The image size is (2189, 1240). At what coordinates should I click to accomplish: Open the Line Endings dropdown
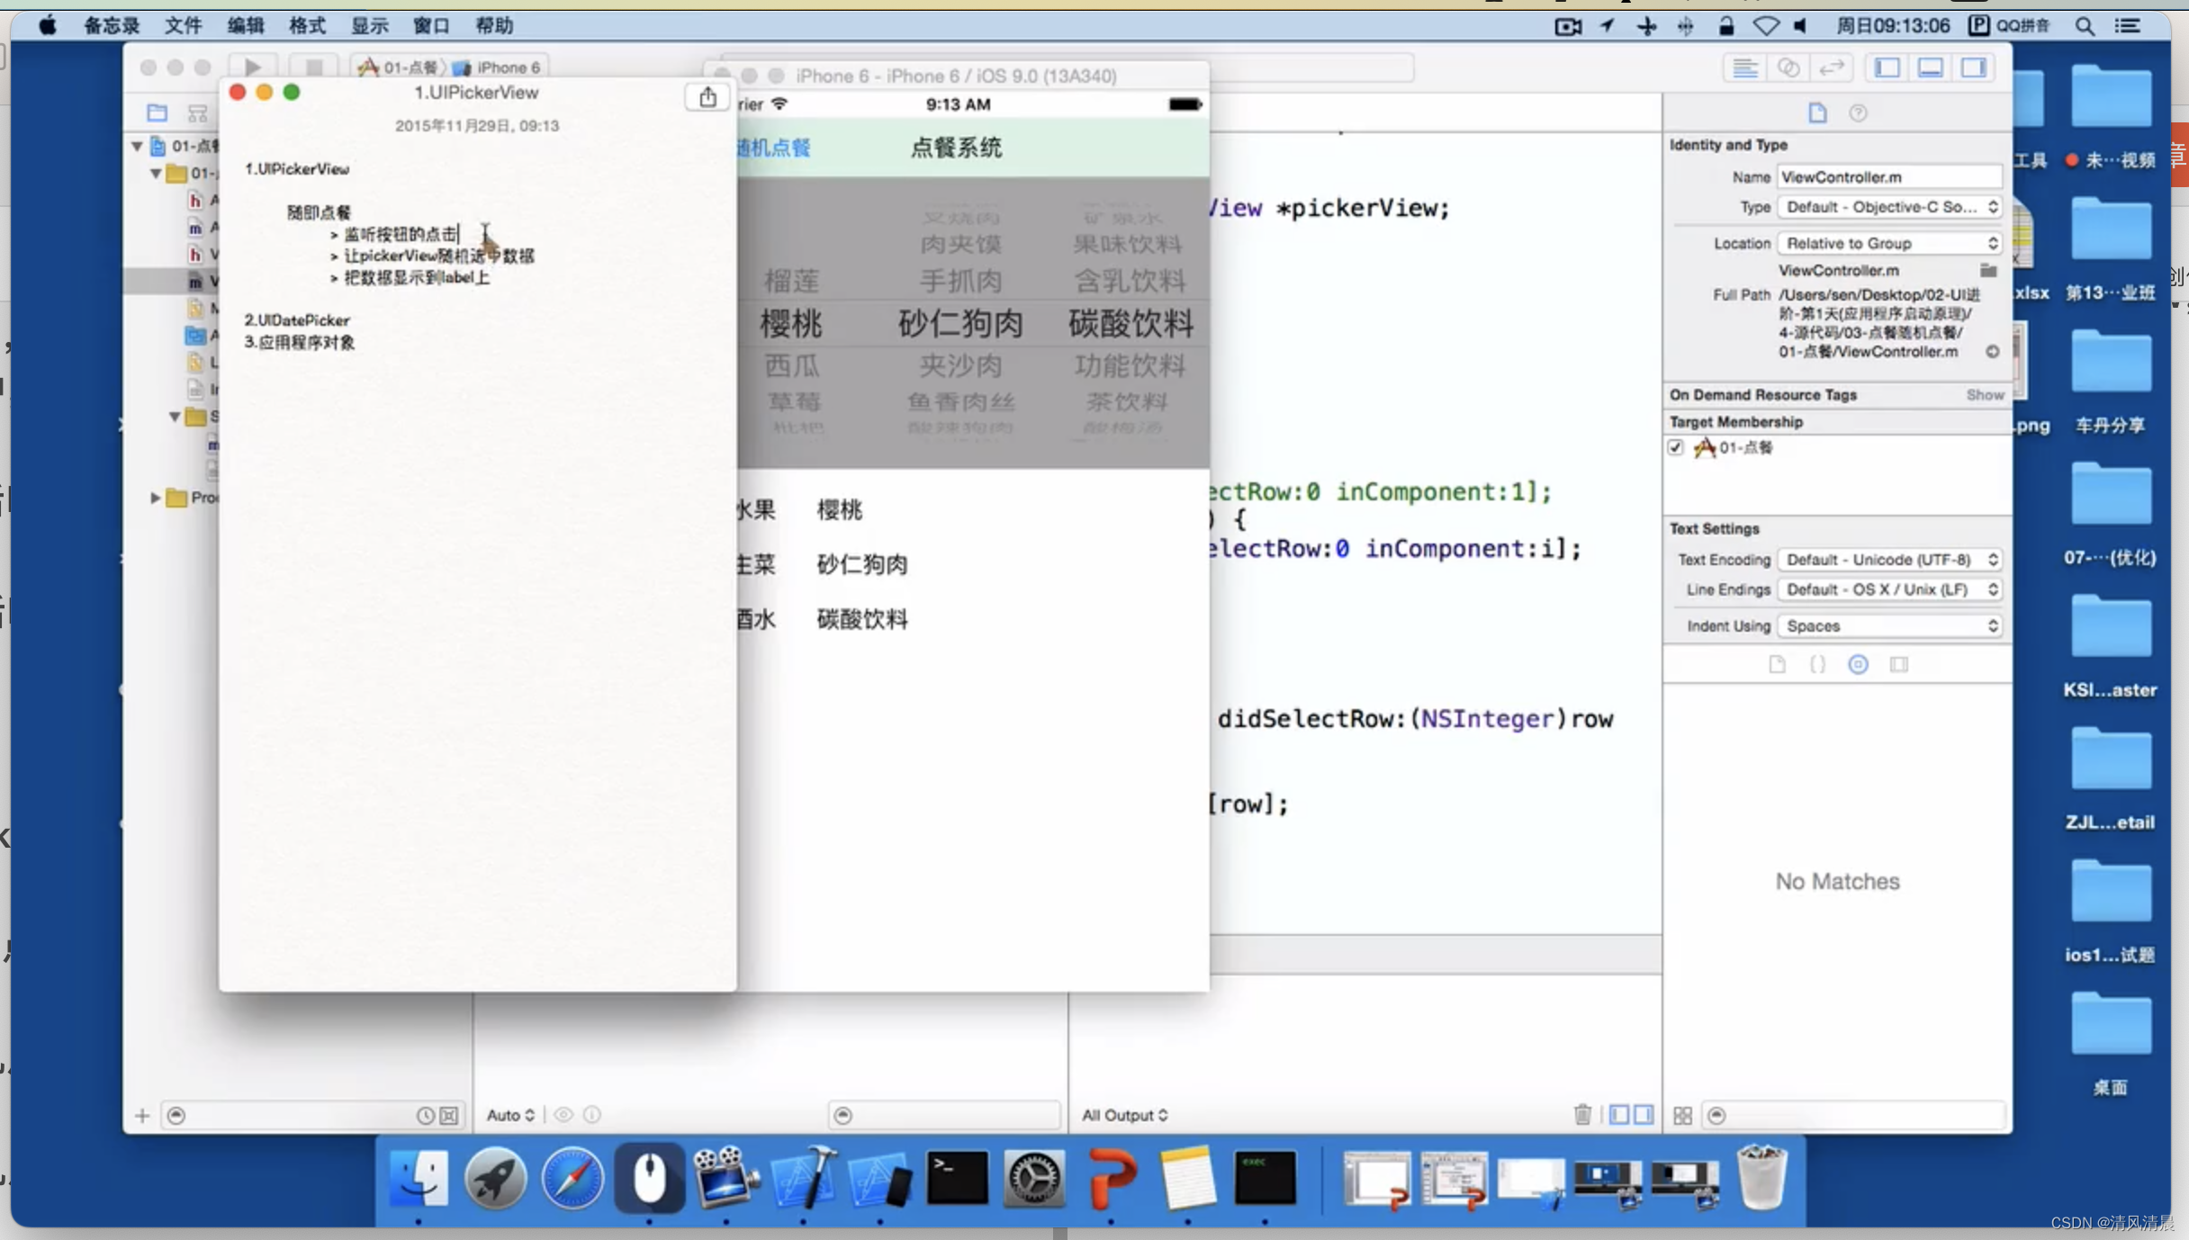(x=1889, y=589)
